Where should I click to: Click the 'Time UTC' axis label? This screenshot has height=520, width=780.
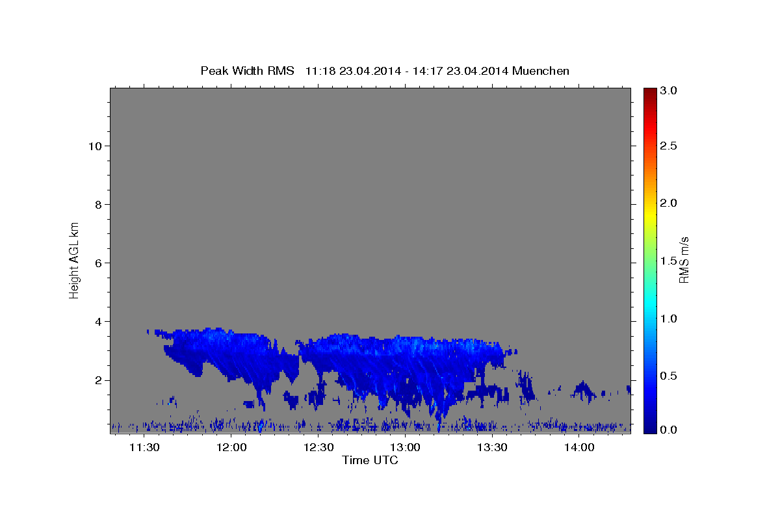[x=370, y=460]
